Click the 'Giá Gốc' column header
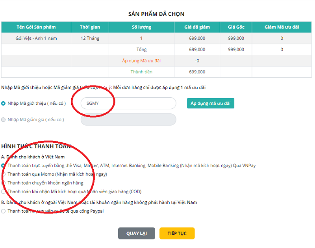This screenshot has height=248, width=315. pyautogui.click(x=236, y=27)
